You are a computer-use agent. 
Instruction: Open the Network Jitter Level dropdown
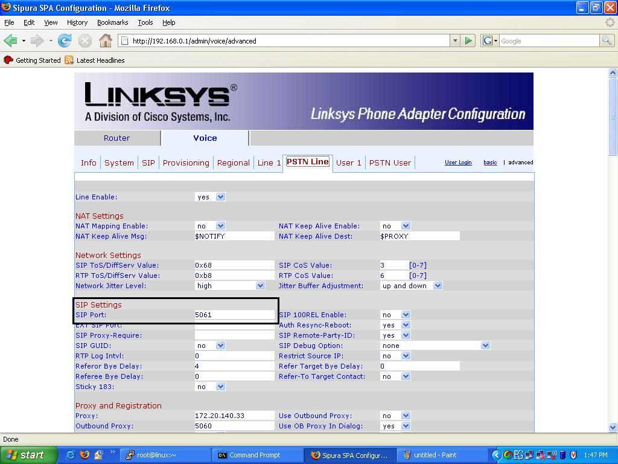(230, 286)
